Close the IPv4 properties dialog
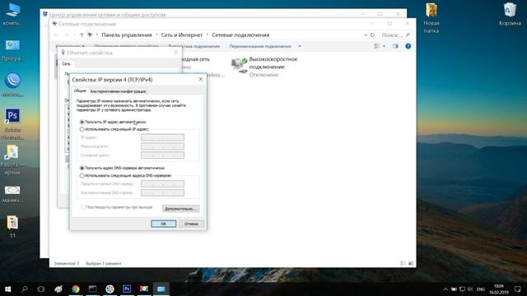Viewport: 527px width, 296px height. click(201, 79)
